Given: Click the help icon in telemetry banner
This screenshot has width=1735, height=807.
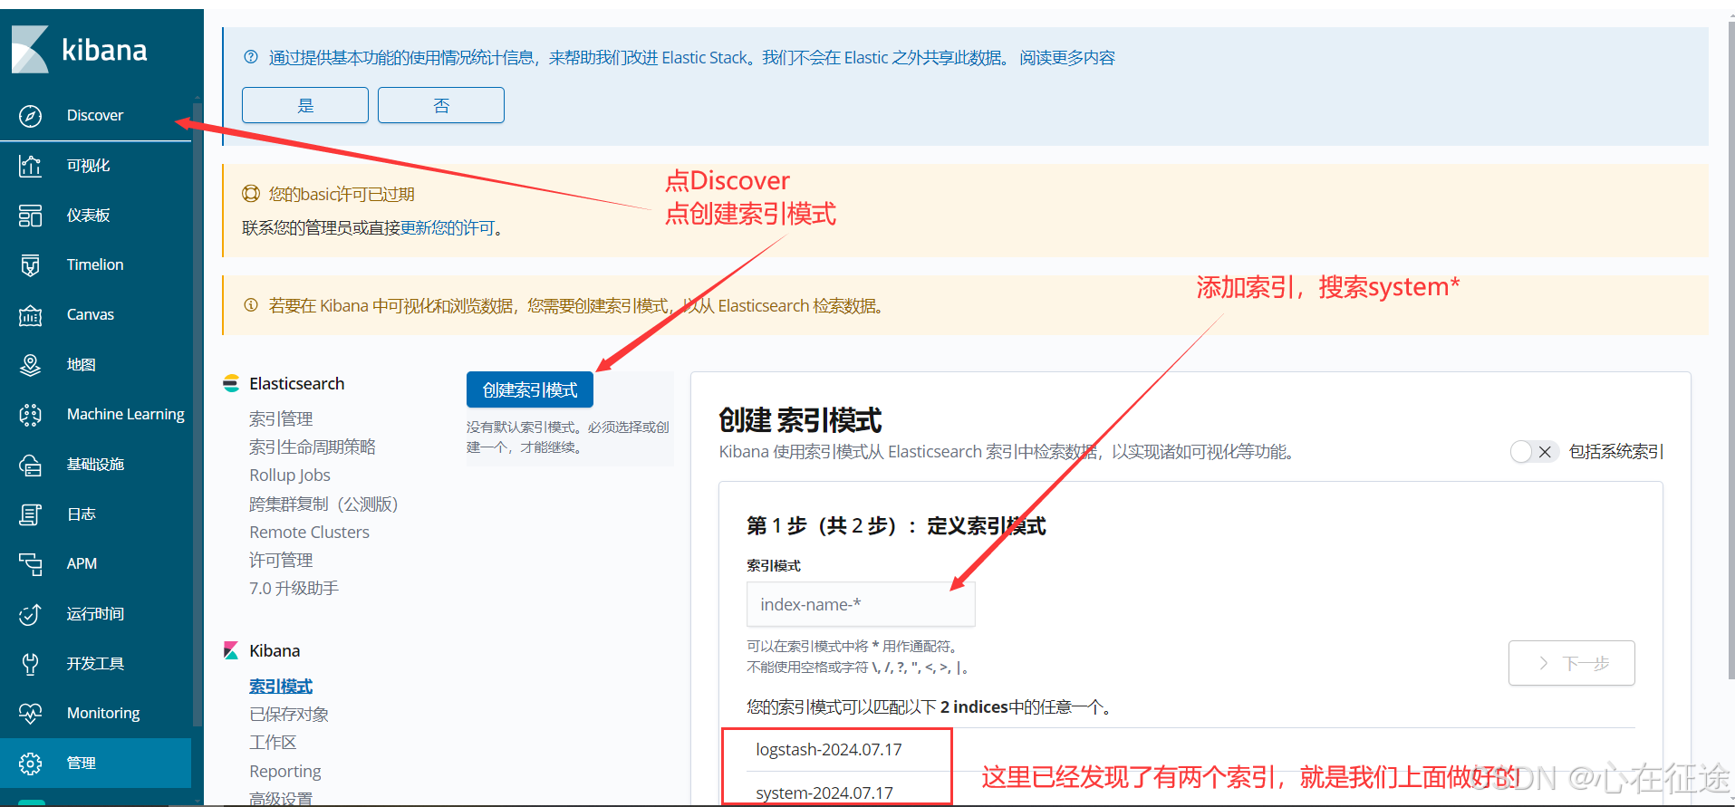Looking at the screenshot, I should click(x=251, y=57).
